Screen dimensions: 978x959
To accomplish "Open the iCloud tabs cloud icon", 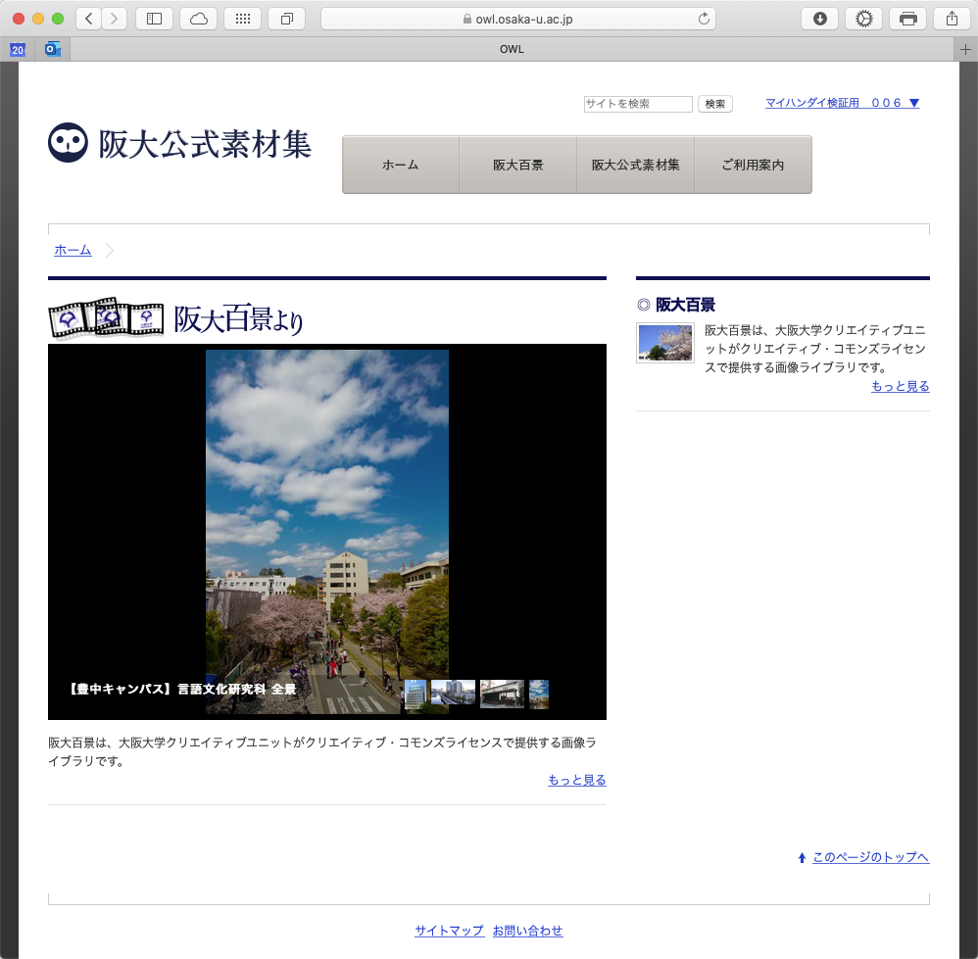I will 198,19.
